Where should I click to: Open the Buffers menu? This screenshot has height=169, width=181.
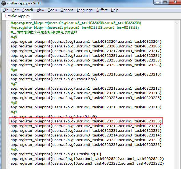[102, 10]
